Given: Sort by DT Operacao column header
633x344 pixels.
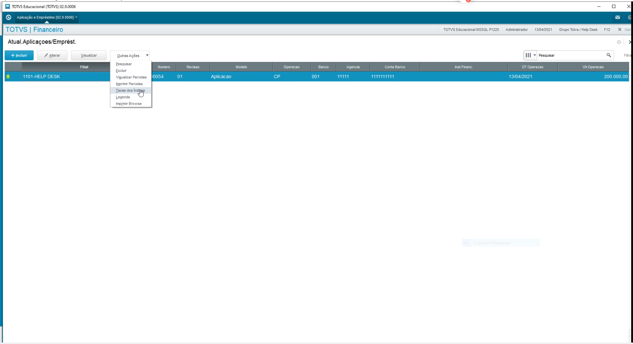Looking at the screenshot, I should point(533,67).
